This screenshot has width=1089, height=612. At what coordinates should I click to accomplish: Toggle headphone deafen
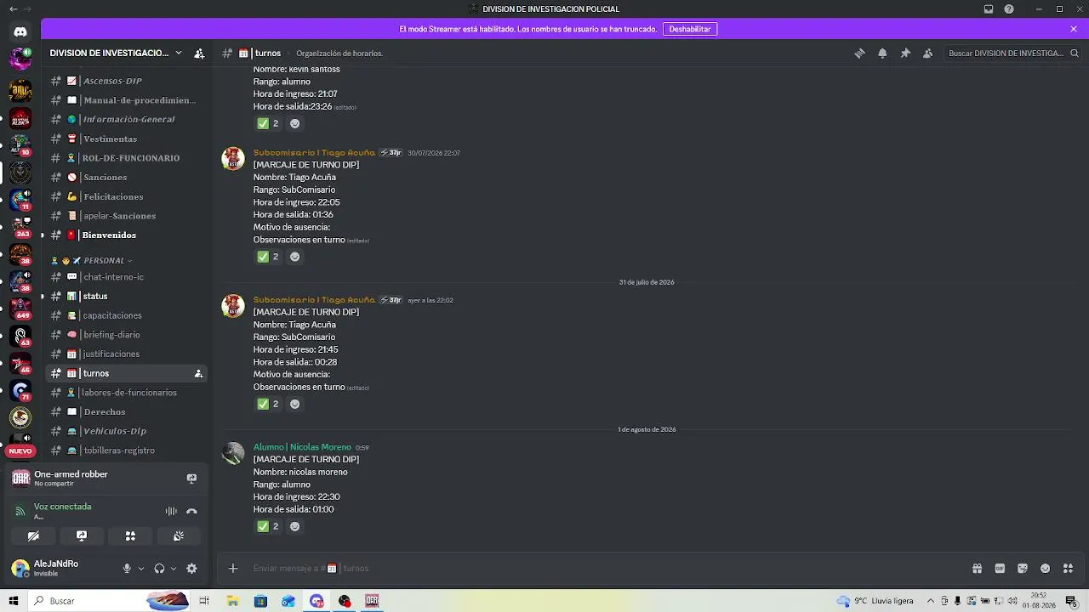tap(159, 569)
